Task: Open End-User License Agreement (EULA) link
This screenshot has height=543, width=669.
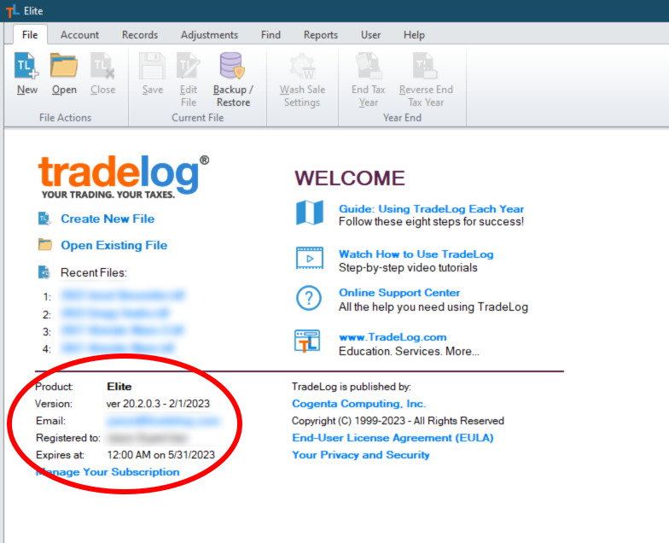Action: pos(393,437)
